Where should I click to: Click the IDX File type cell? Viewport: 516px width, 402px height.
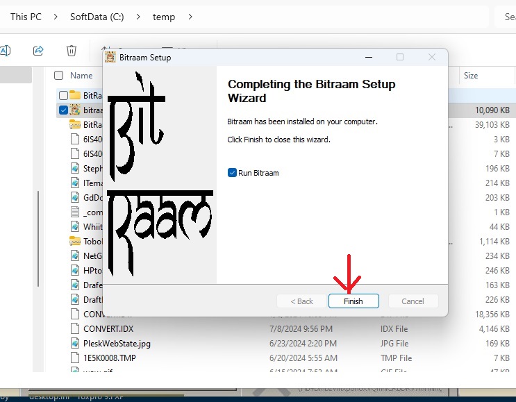[394, 328]
